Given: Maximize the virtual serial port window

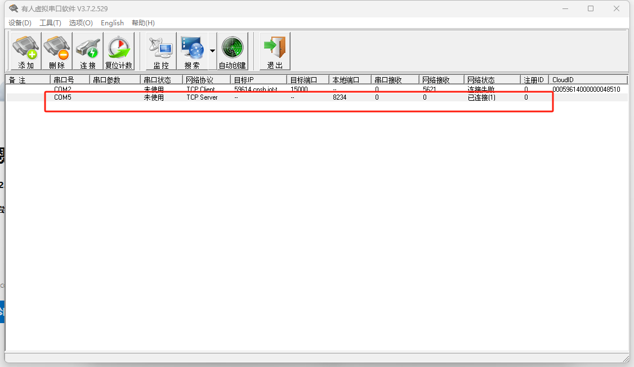Looking at the screenshot, I should 591,8.
